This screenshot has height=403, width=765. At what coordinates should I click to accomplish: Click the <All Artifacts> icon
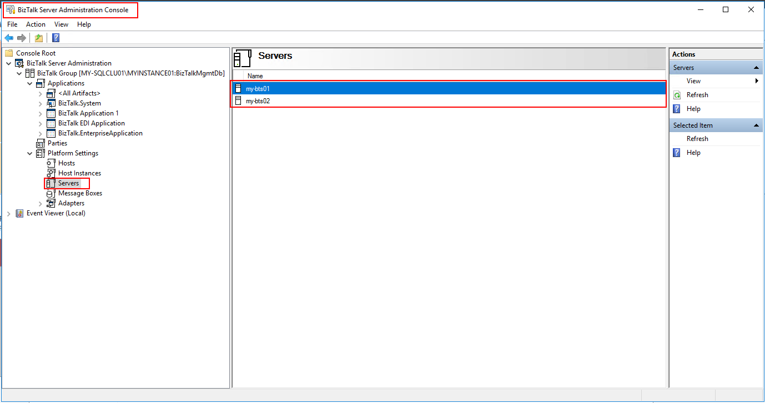51,93
